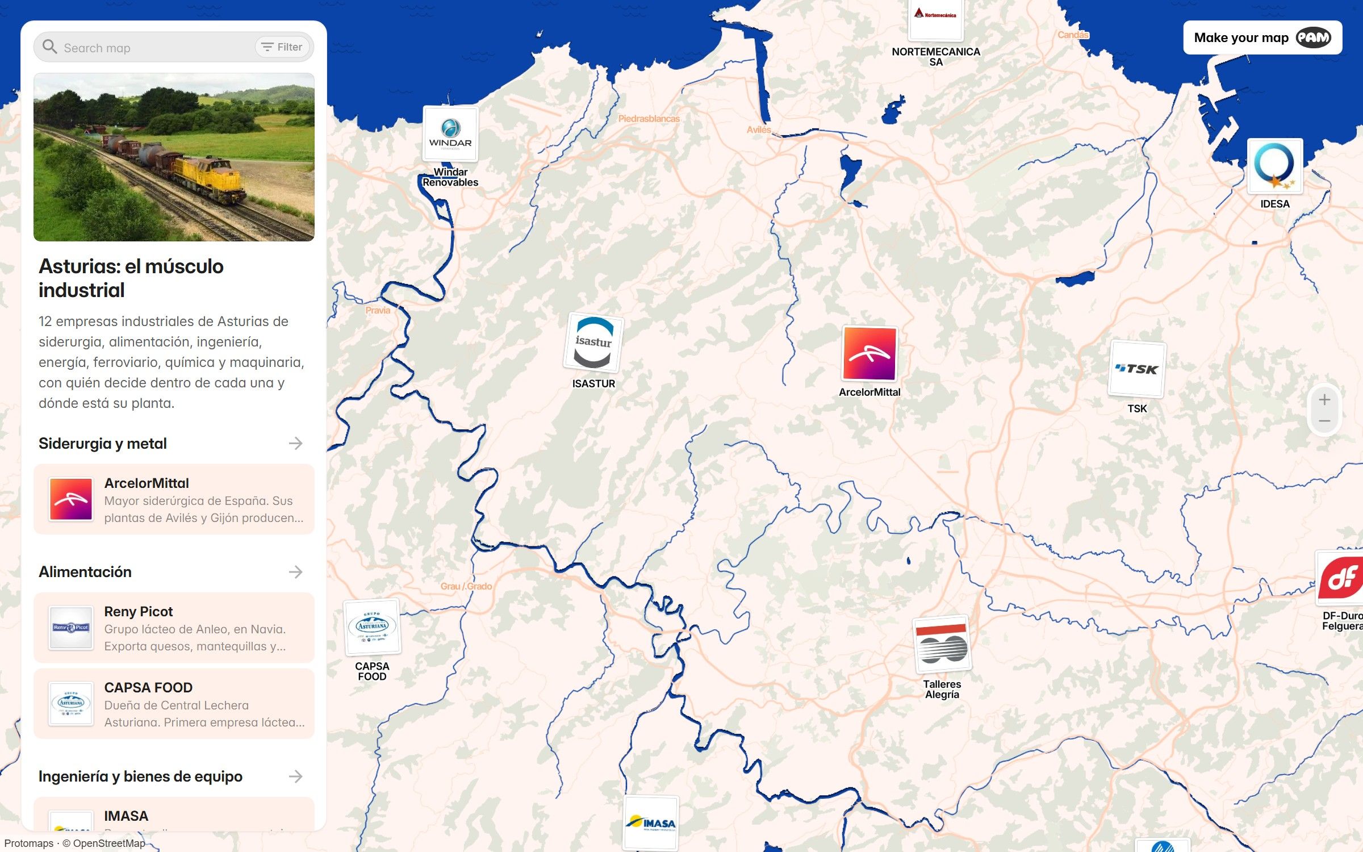This screenshot has width=1363, height=852.
Task: Click the ISASTUR label text on map
Action: coord(593,383)
